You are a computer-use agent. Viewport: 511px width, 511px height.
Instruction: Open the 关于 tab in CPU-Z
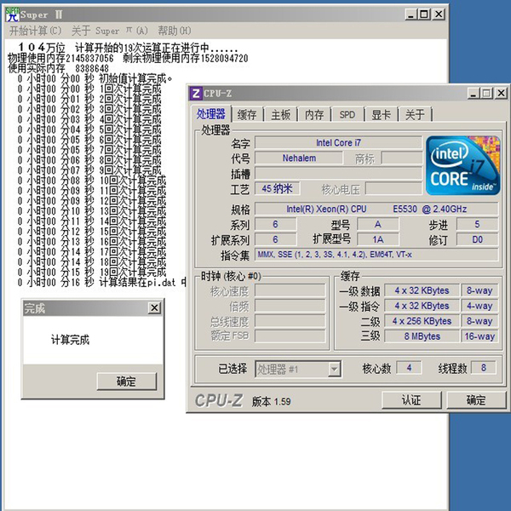tap(415, 115)
